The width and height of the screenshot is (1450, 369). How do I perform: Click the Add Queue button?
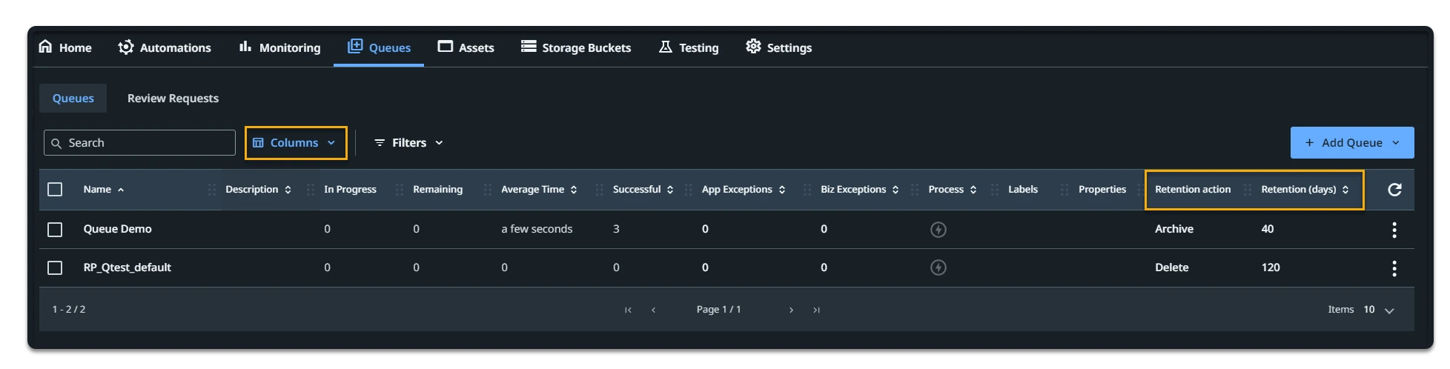(1352, 143)
